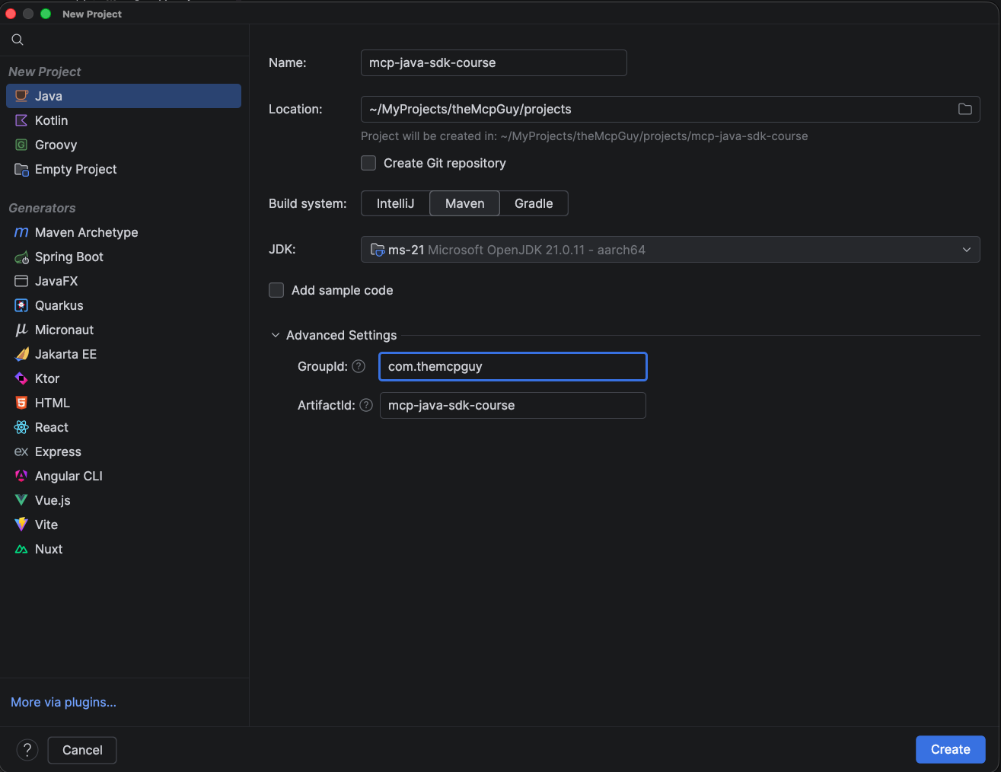Select Micronaut generator label
This screenshot has height=772, width=1001.
(x=64, y=330)
